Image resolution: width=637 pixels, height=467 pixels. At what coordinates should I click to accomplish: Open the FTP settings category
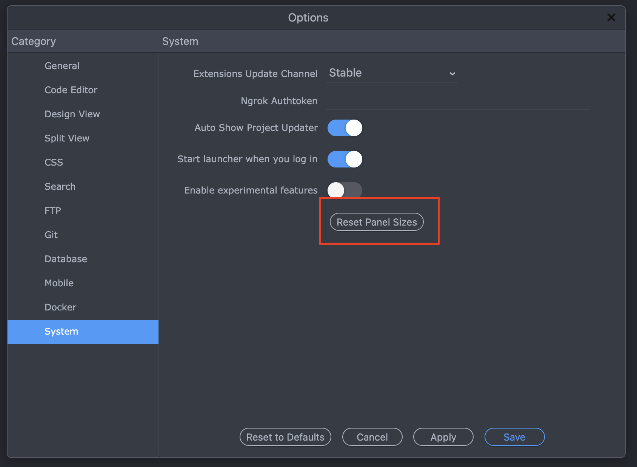(x=53, y=211)
